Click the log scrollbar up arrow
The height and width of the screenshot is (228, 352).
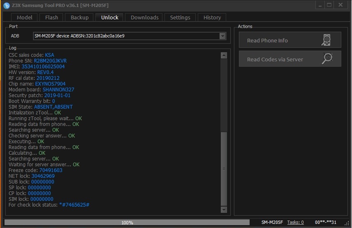point(224,55)
